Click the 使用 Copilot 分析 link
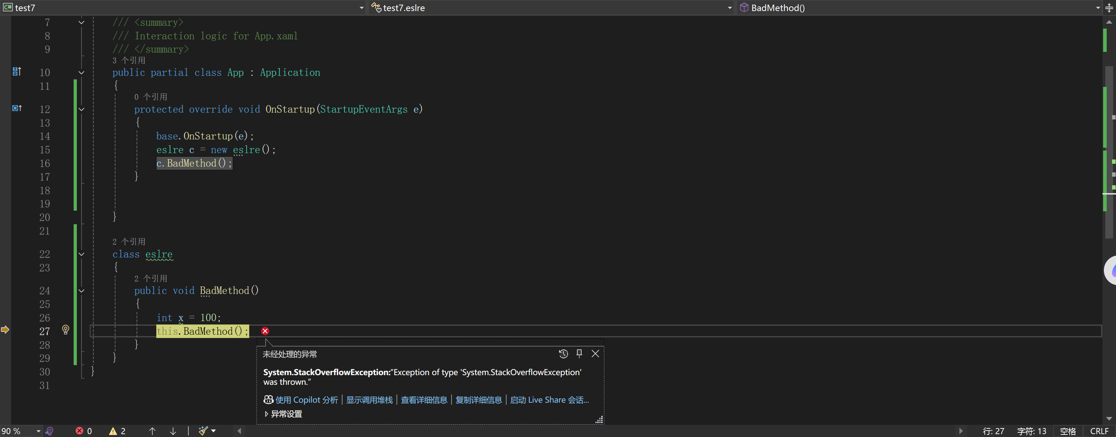The width and height of the screenshot is (1116, 437). pos(306,400)
